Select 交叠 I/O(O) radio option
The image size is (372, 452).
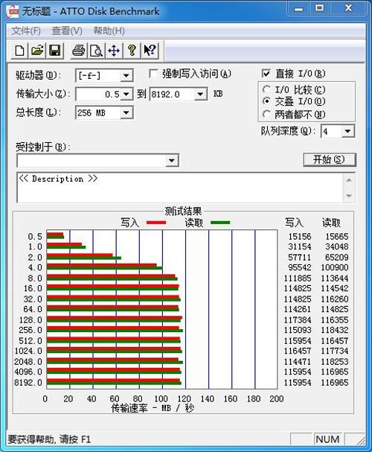pos(266,101)
